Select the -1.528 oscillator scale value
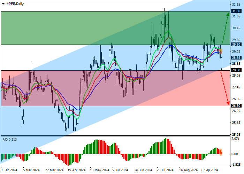244x174 pixels. pyautogui.click(x=236, y=165)
